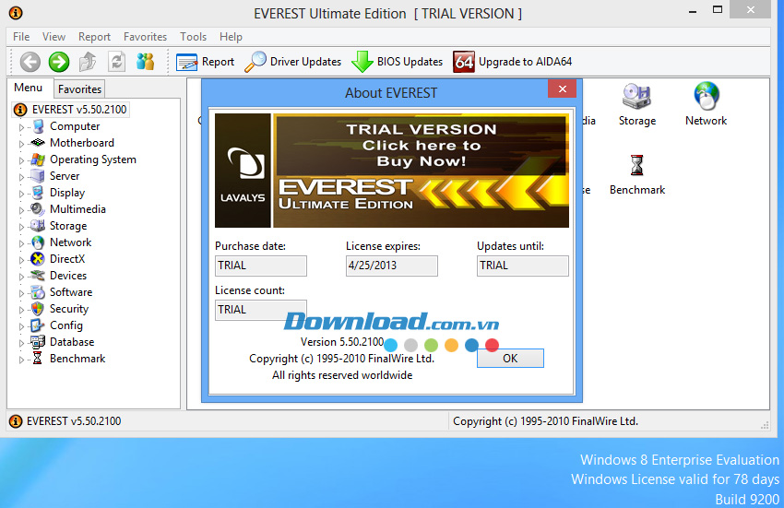
Task: Select the EVEREST v5.50.2100 root tree item
Action: 71,110
